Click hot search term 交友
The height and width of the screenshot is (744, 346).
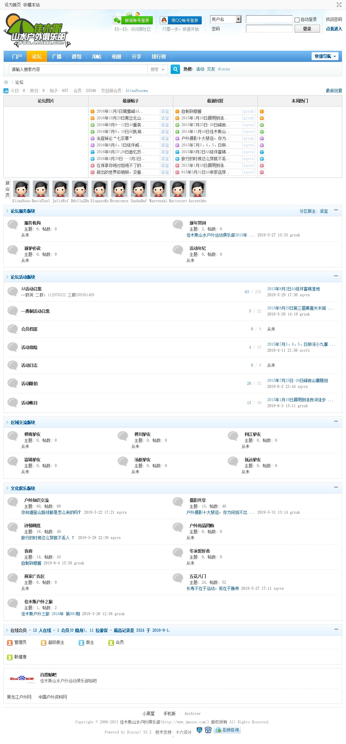tap(211, 69)
